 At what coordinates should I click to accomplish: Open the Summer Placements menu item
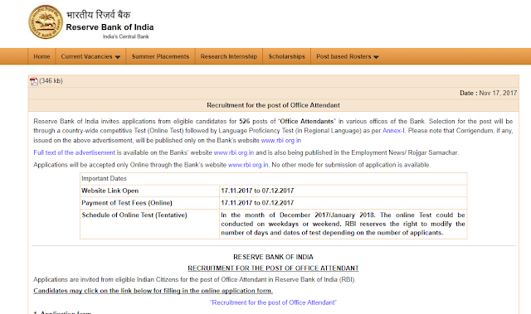click(x=160, y=56)
